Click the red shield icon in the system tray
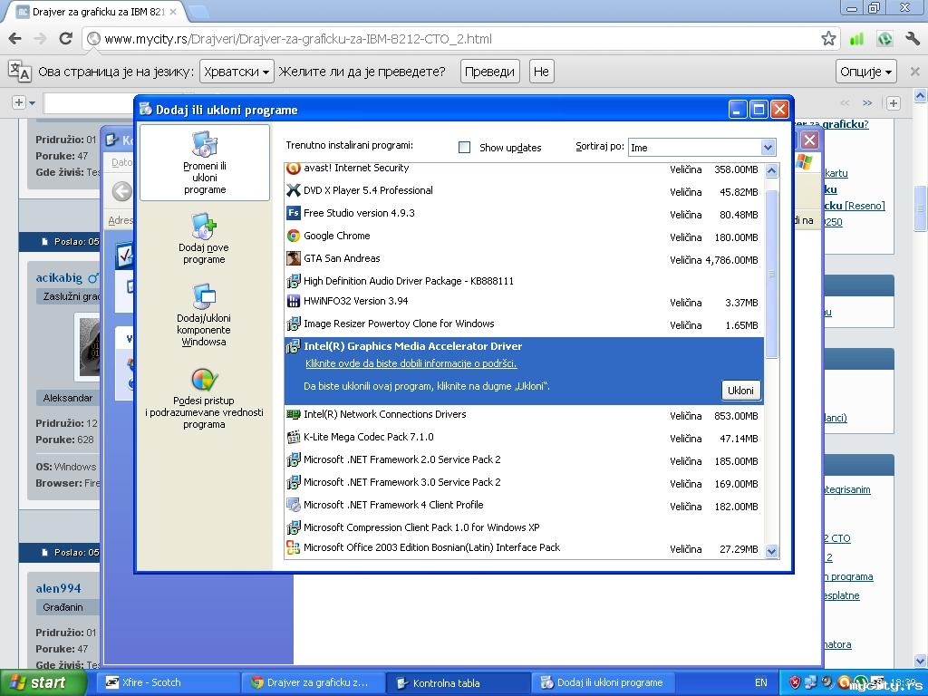928x696 pixels. [795, 682]
